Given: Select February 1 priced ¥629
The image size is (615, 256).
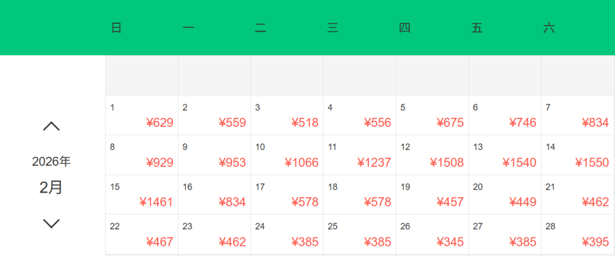Looking at the screenshot, I should [142, 116].
